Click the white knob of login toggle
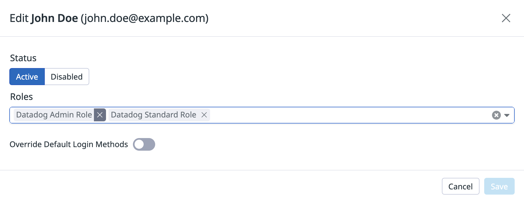The width and height of the screenshot is (524, 202). (x=139, y=144)
